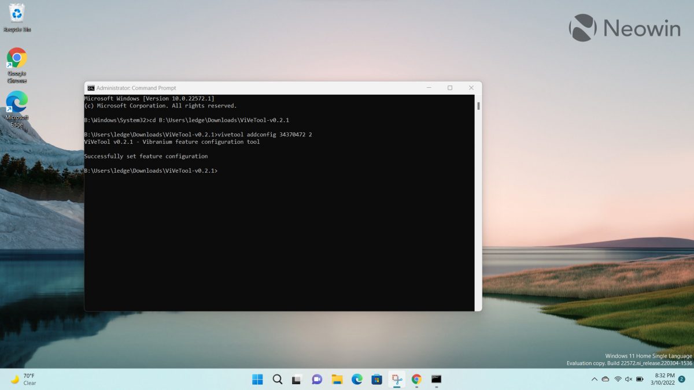Image resolution: width=694 pixels, height=390 pixels.
Task: Open Task View
Action: (x=297, y=380)
